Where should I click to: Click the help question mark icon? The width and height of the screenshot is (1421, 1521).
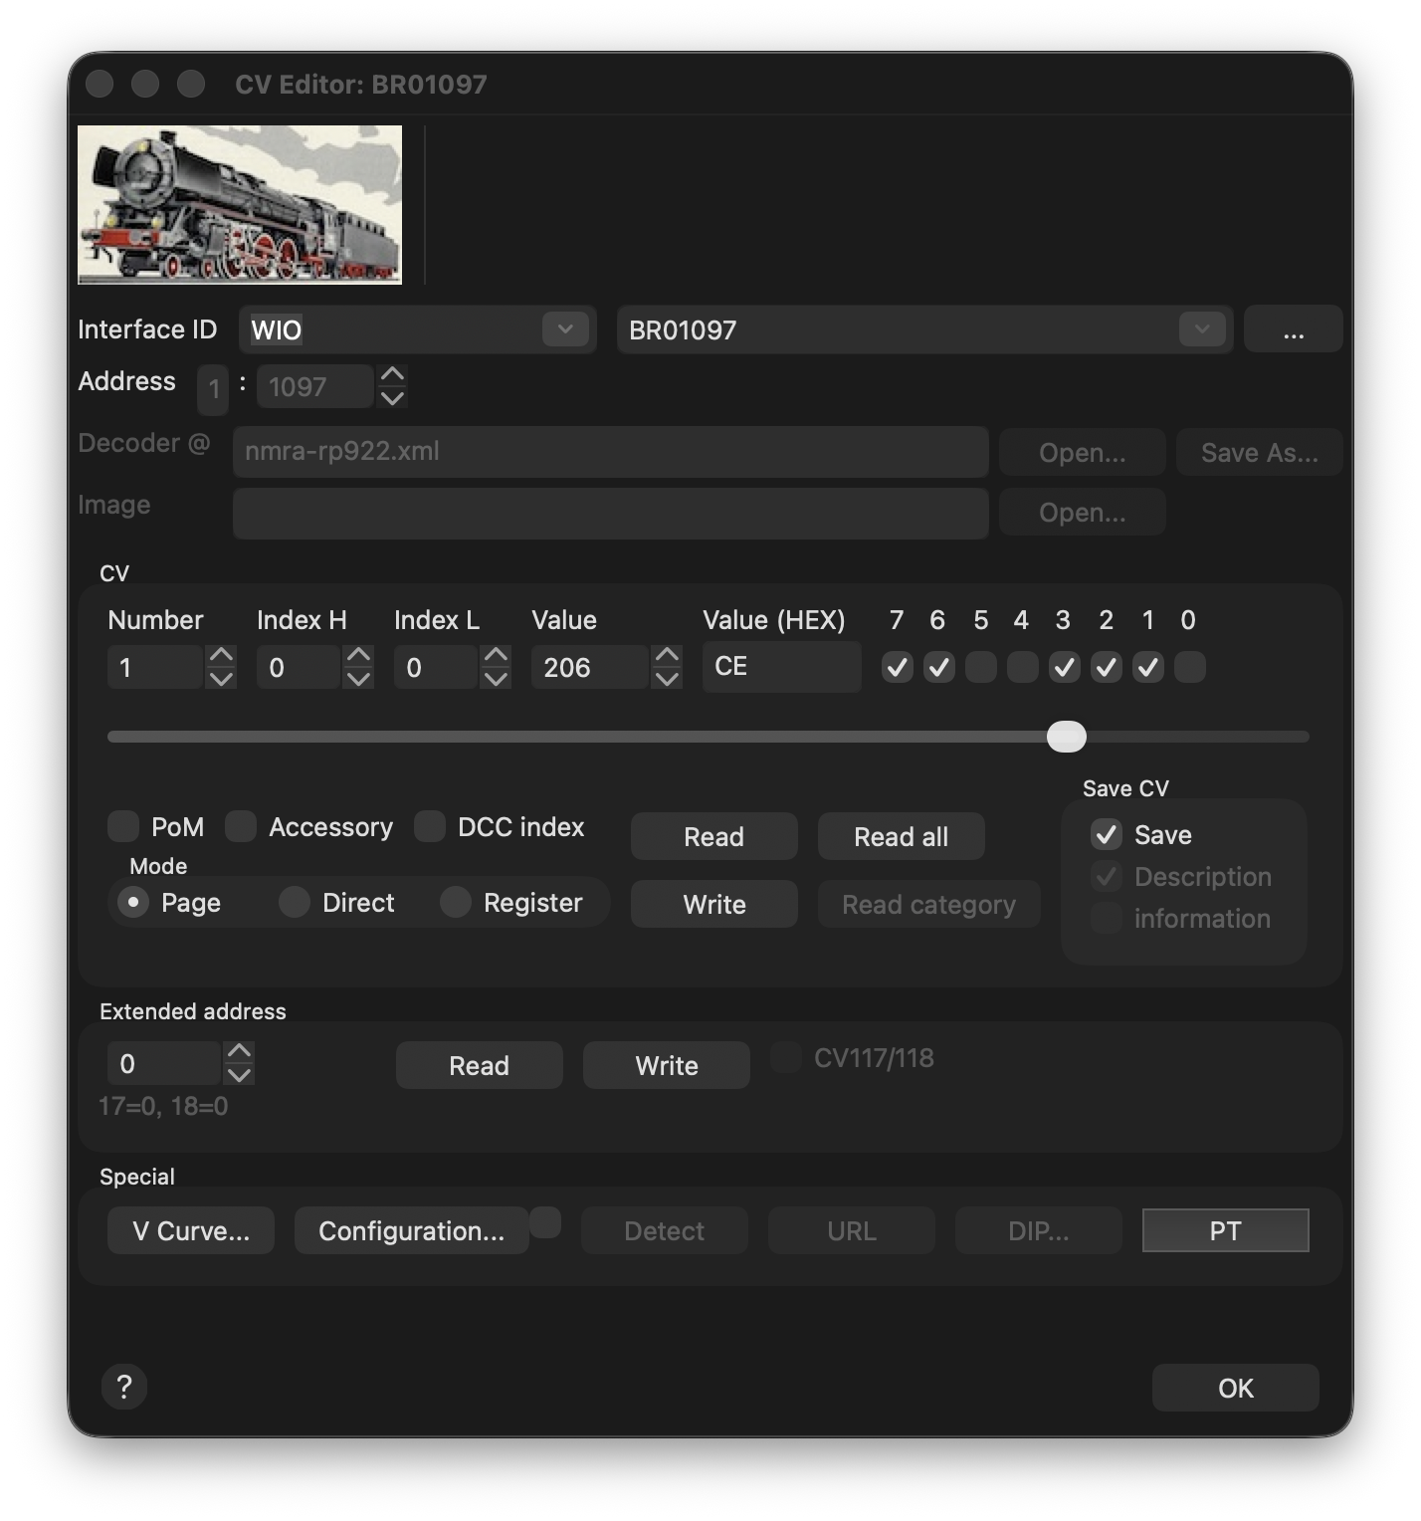(x=124, y=1387)
